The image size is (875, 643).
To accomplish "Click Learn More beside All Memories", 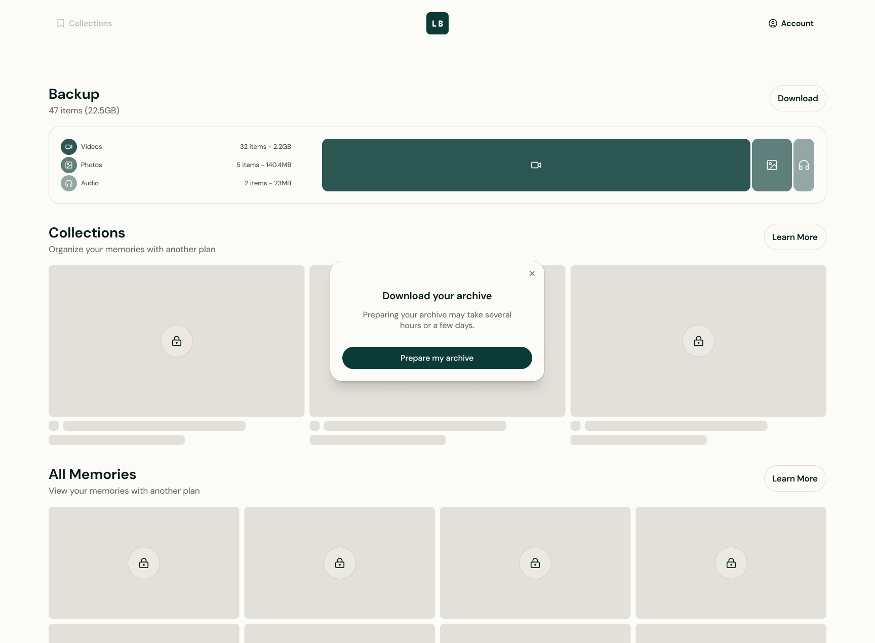I will tap(795, 478).
